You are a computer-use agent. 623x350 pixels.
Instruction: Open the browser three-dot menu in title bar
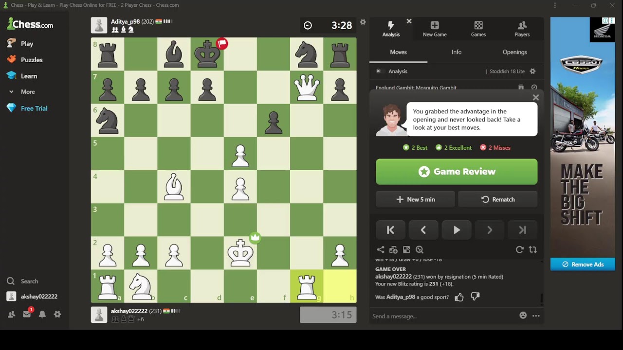point(555,5)
